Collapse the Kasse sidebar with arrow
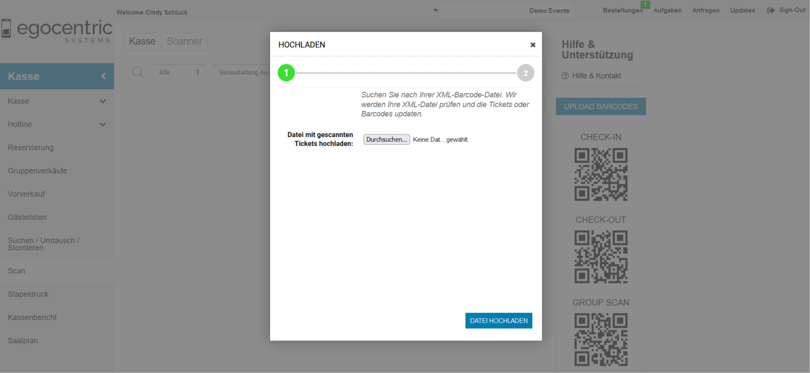 [x=104, y=76]
